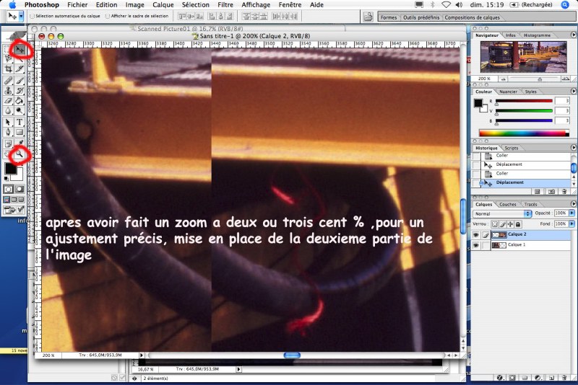The width and height of the screenshot is (578, 385).
Task: Select the Notes tool
Action: (8, 143)
